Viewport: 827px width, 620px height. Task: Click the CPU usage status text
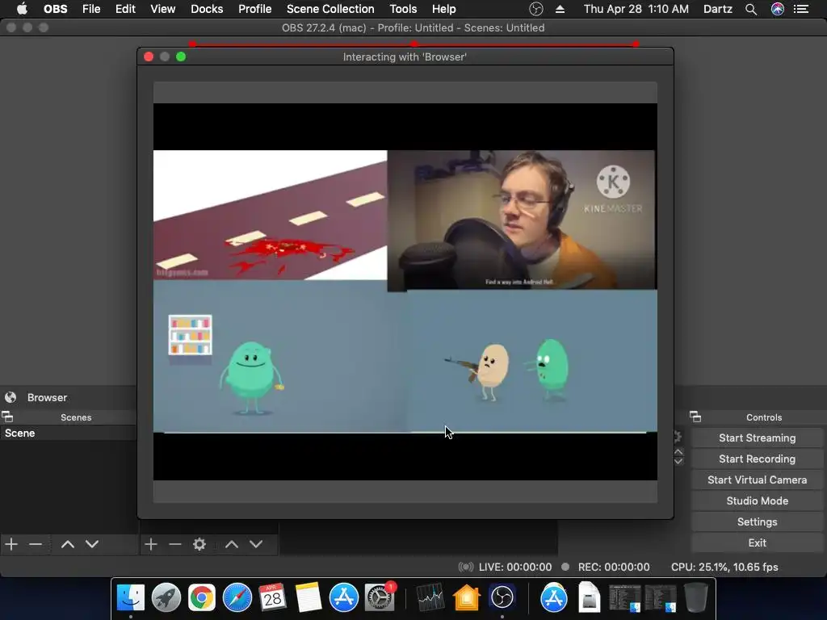coord(724,568)
